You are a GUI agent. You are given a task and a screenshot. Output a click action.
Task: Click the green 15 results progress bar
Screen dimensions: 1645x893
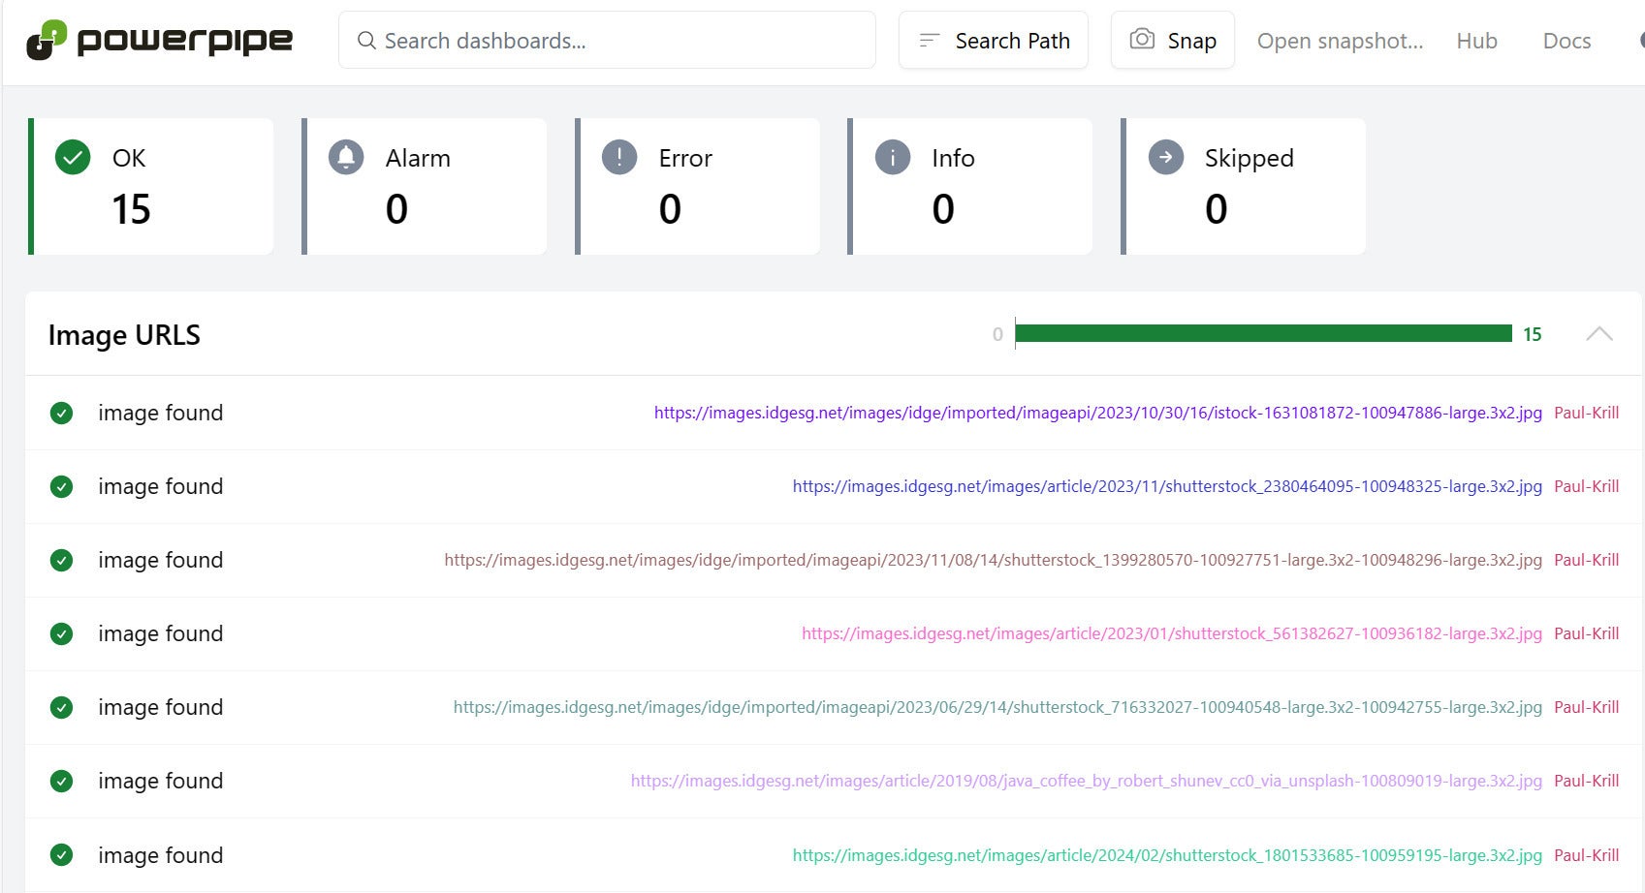(1263, 334)
